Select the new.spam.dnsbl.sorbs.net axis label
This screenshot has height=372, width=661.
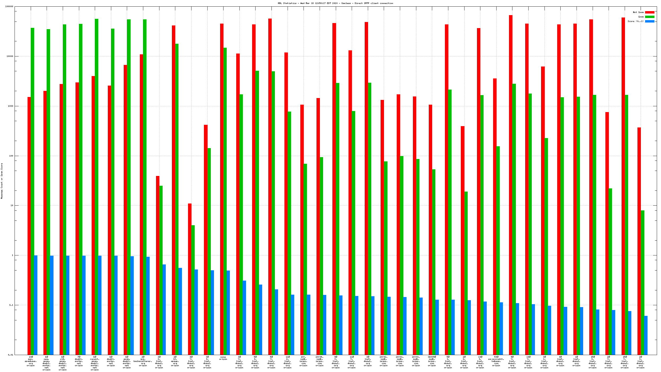pos(47,363)
